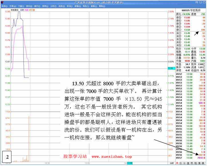Open the 报表(Q) menu

click(x=45, y=6)
